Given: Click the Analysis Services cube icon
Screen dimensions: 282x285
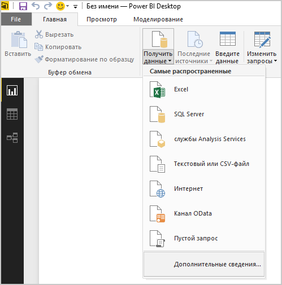Looking at the screenshot, I should click(x=157, y=139).
